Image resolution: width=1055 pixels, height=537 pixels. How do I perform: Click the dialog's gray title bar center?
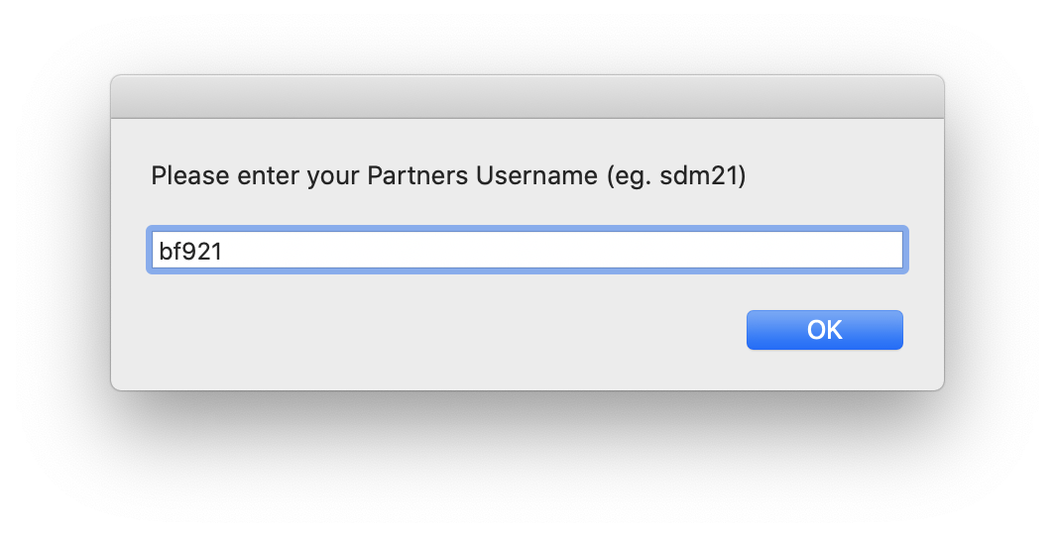coord(527,97)
